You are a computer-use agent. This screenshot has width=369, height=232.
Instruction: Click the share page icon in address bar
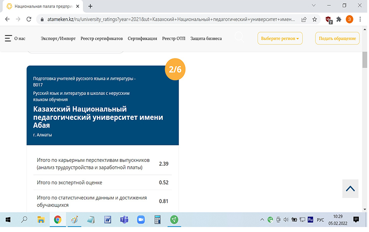304,19
